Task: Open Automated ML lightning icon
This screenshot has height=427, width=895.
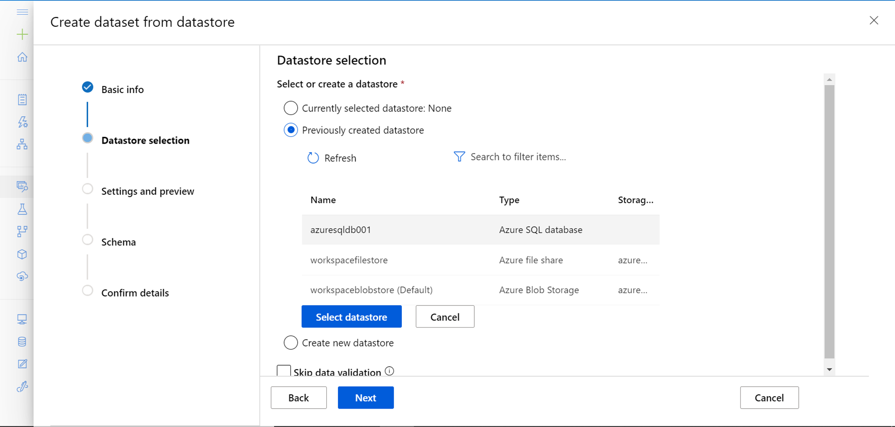Action: (22, 122)
